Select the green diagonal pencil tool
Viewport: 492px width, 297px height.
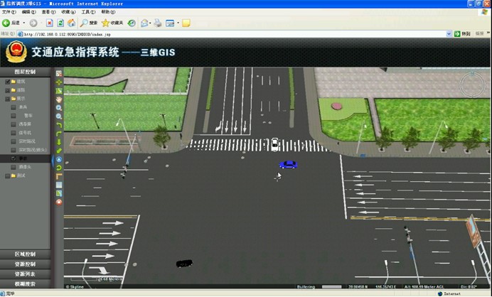[59, 151]
